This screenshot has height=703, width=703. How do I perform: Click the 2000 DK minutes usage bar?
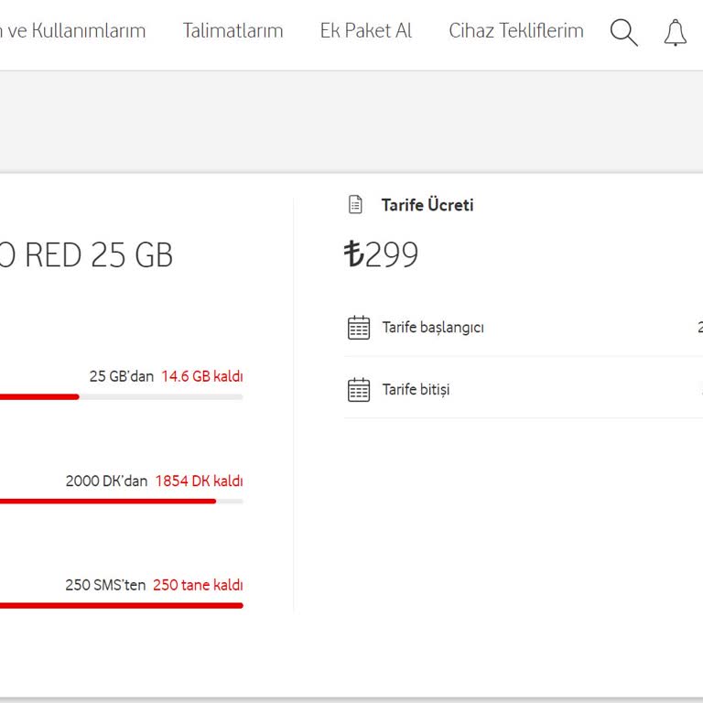122,502
